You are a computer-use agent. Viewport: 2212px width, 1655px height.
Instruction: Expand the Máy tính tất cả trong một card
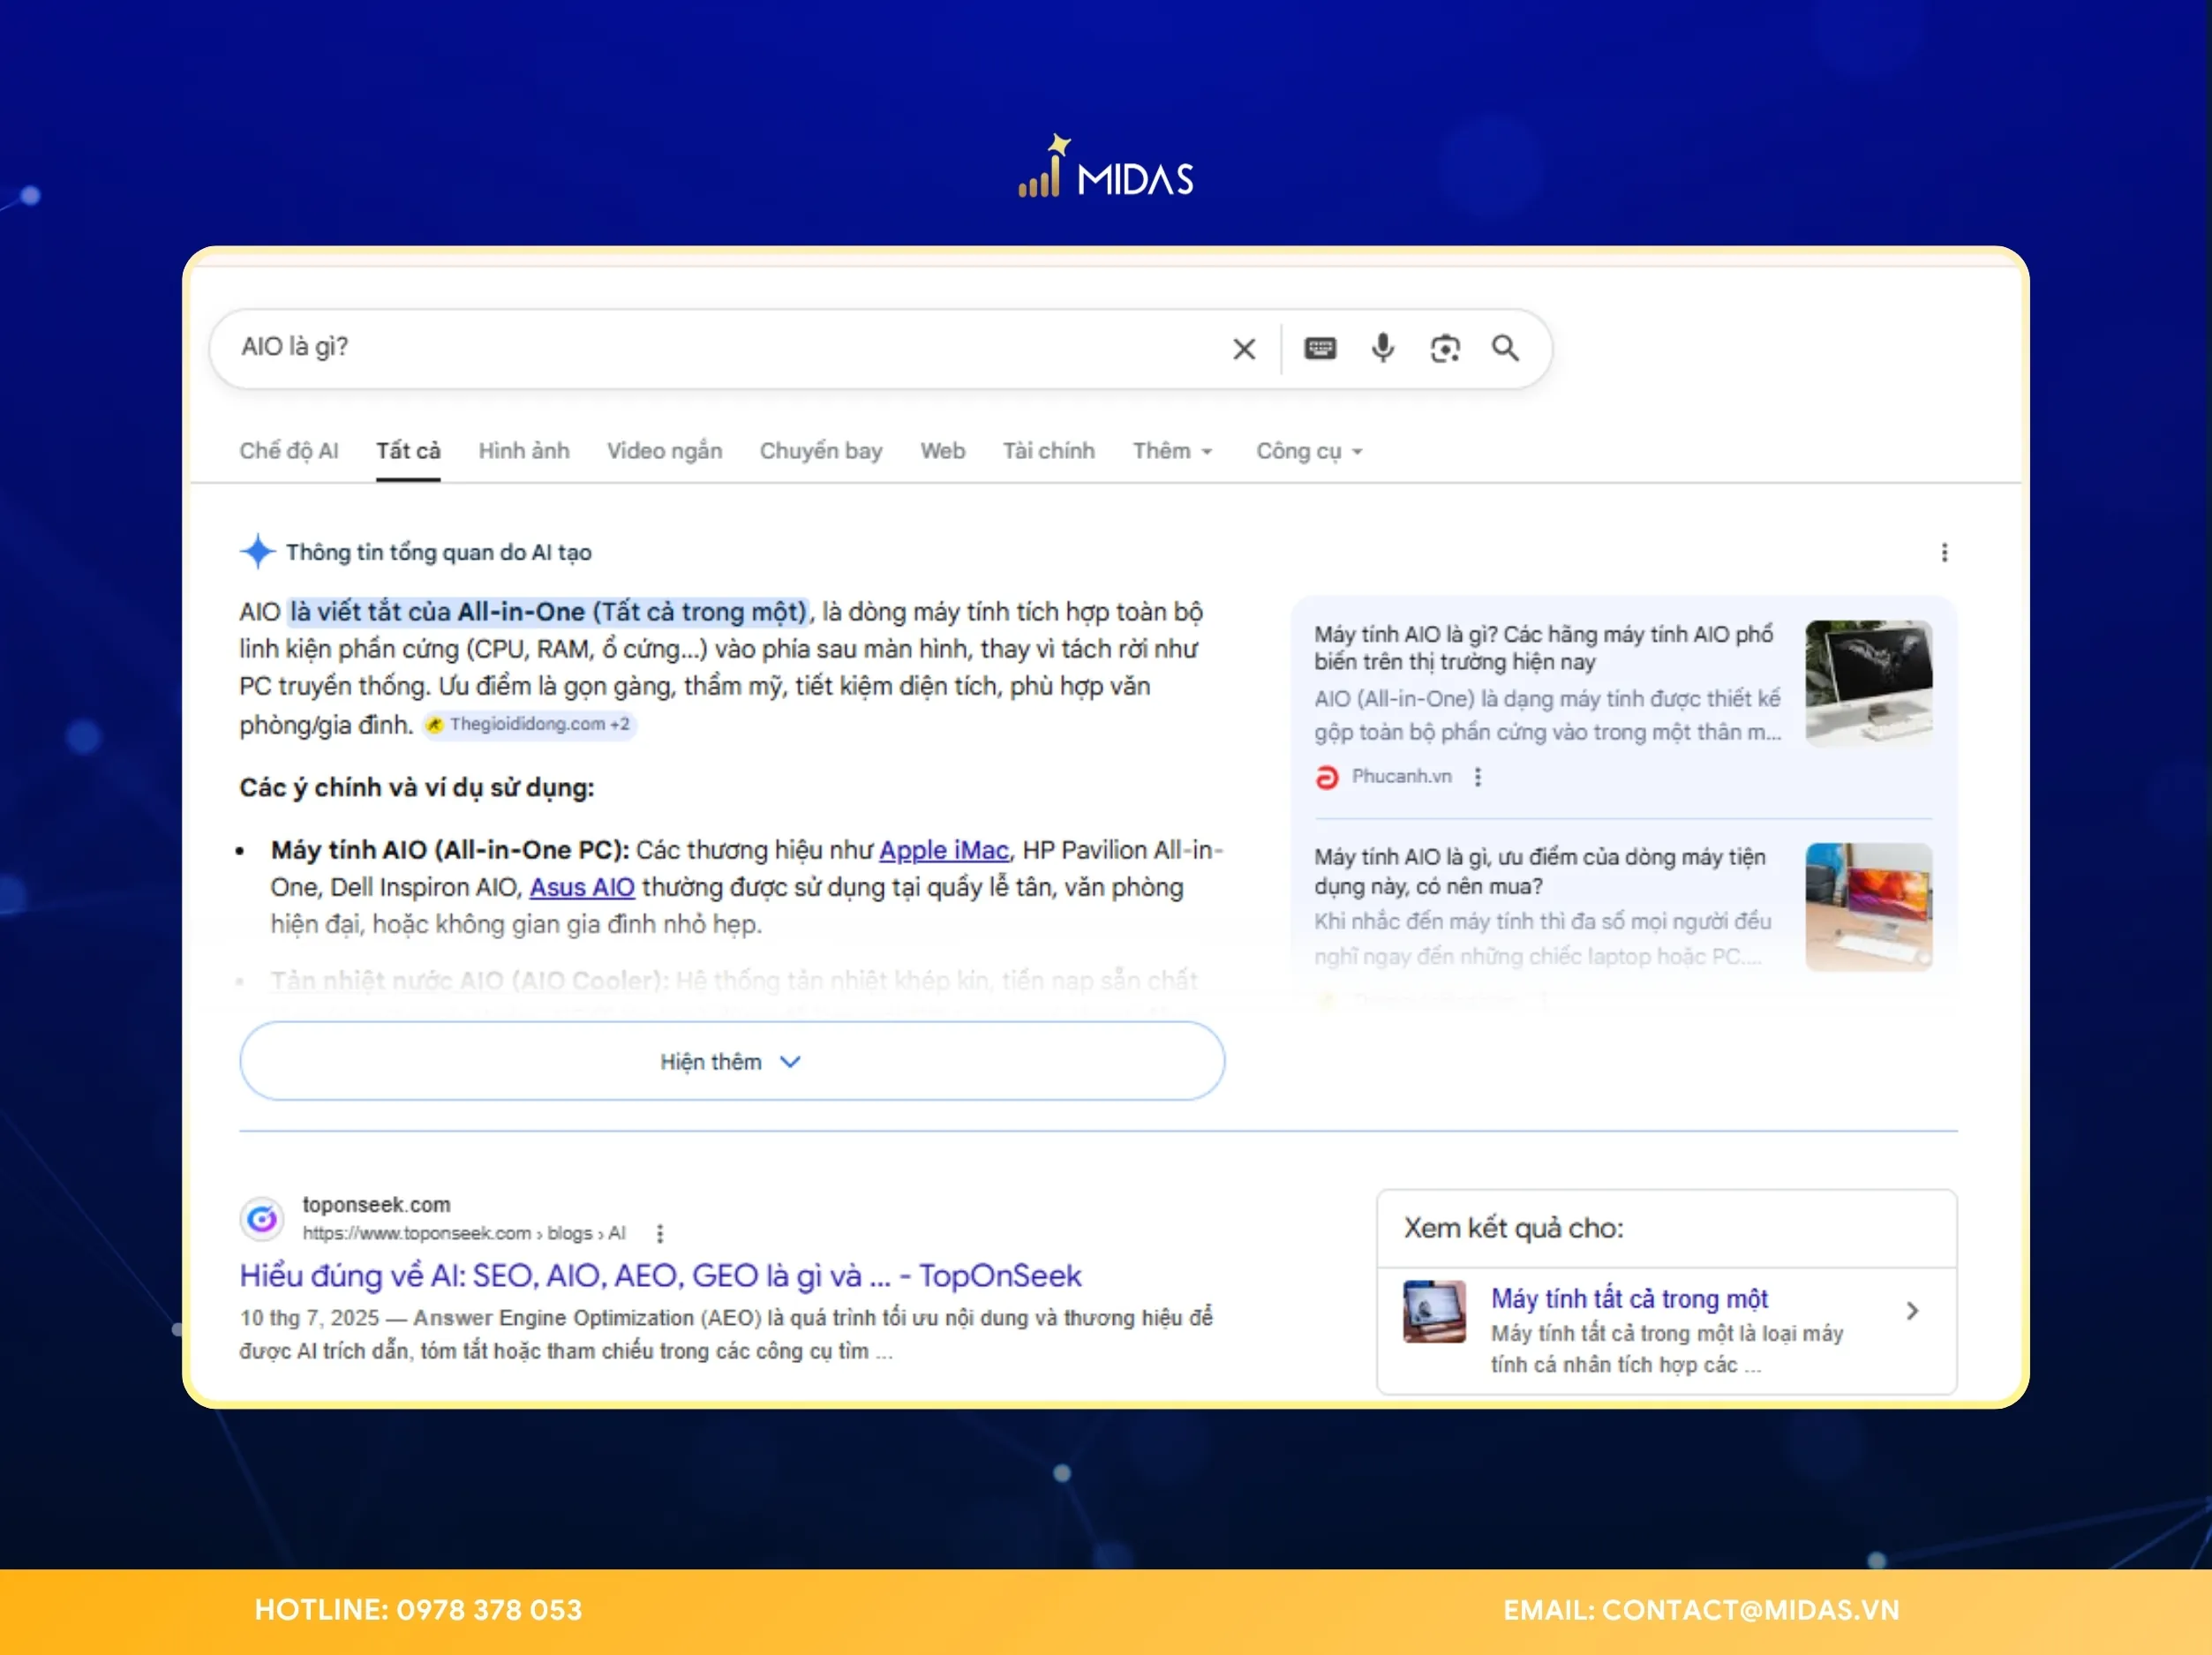[x=1914, y=1312]
